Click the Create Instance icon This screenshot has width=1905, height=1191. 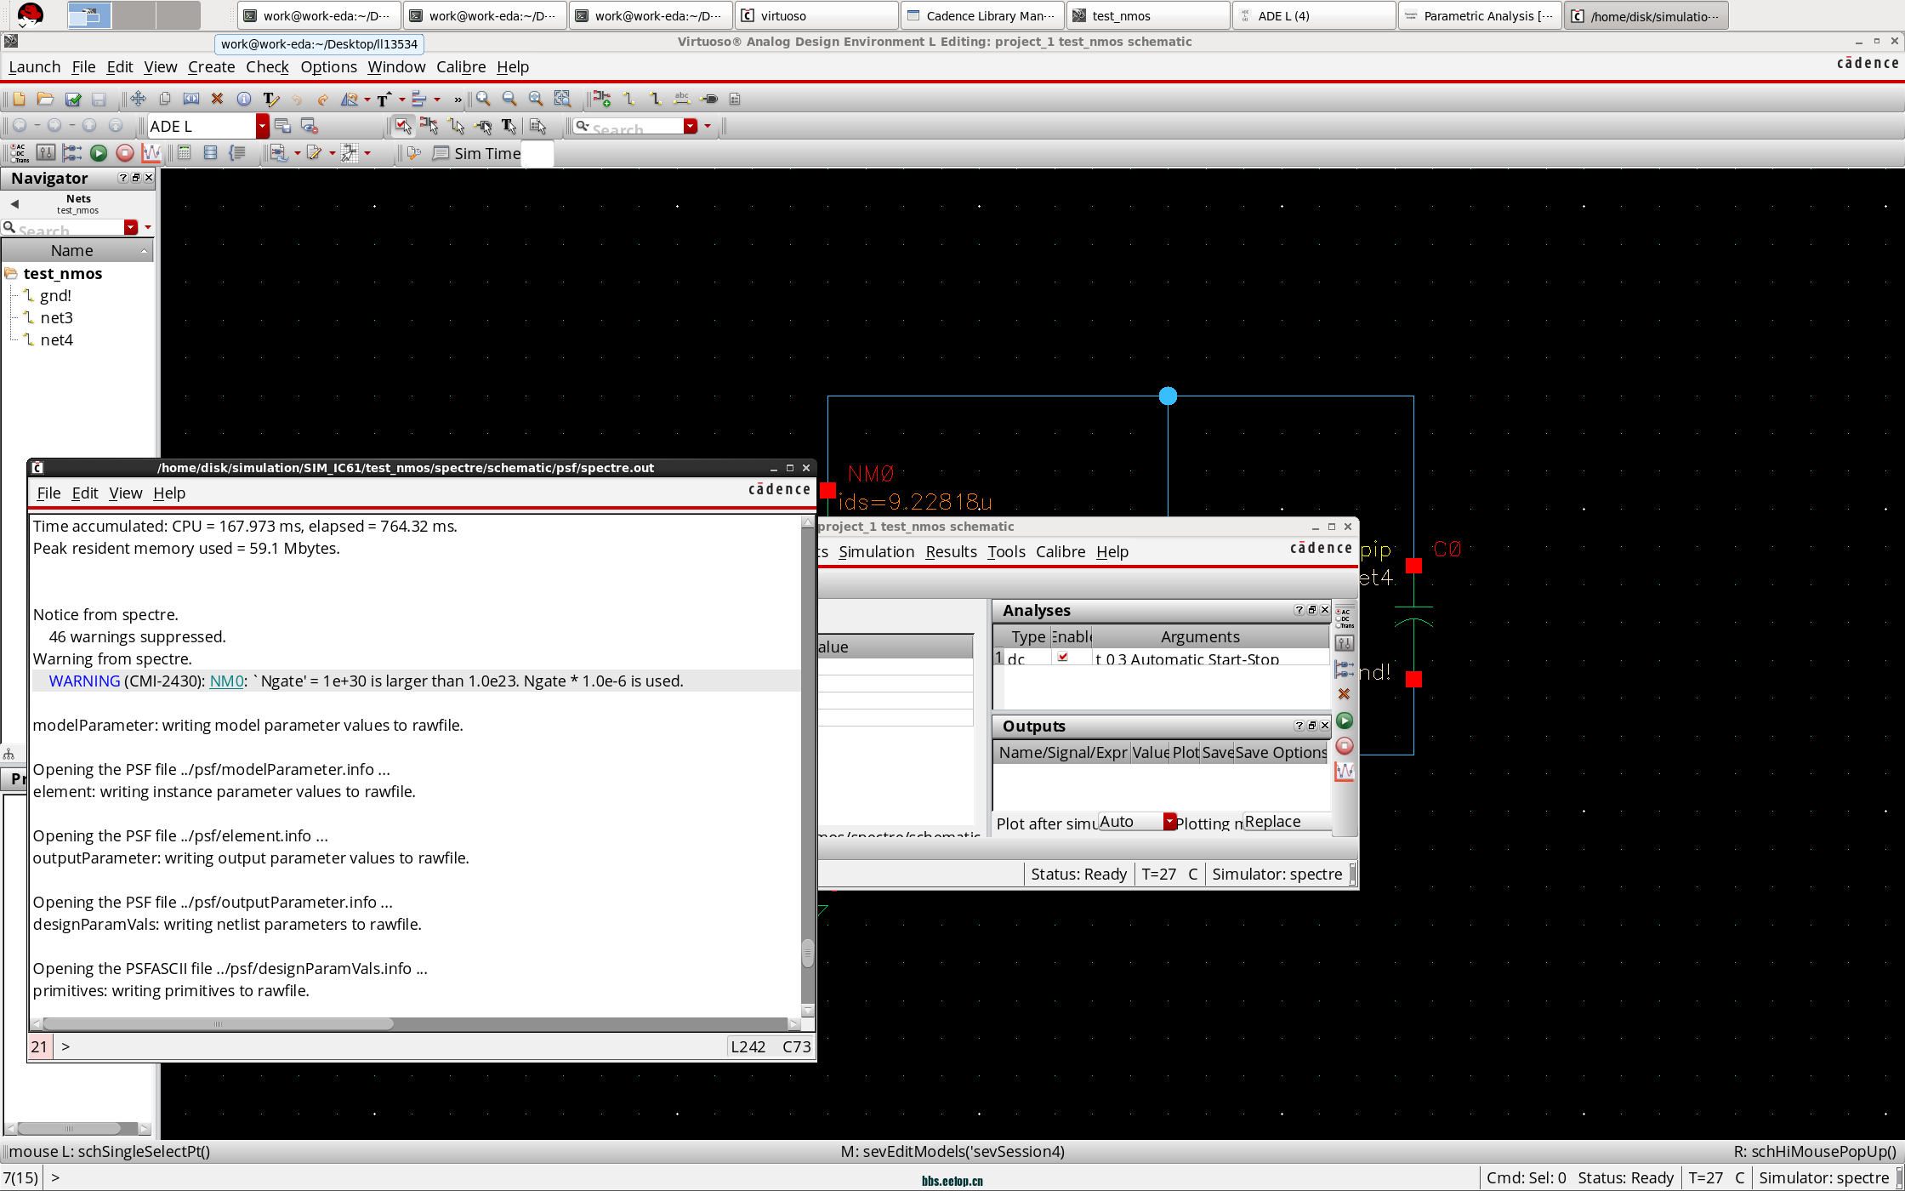coord(602,100)
